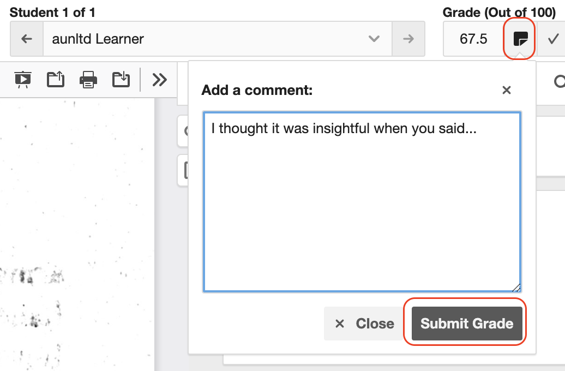Dismiss the comment popup with the X

[506, 90]
